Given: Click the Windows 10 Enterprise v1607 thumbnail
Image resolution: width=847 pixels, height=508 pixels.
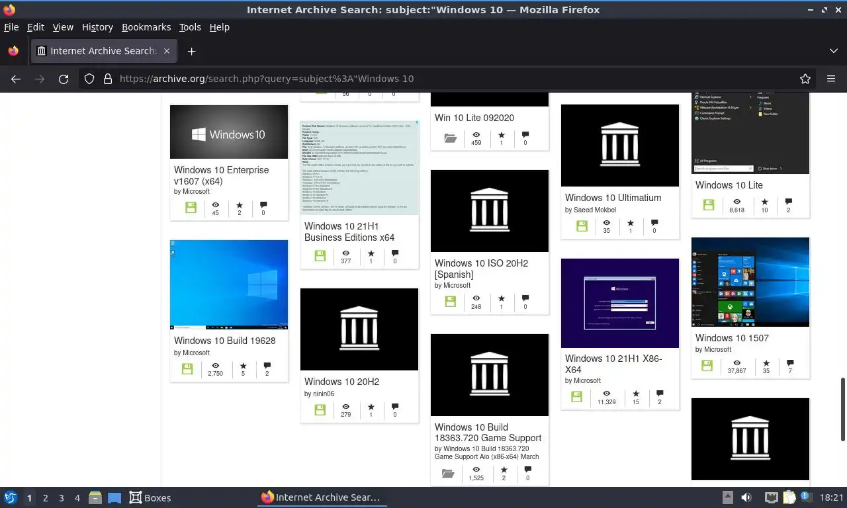Looking at the screenshot, I should (229, 132).
